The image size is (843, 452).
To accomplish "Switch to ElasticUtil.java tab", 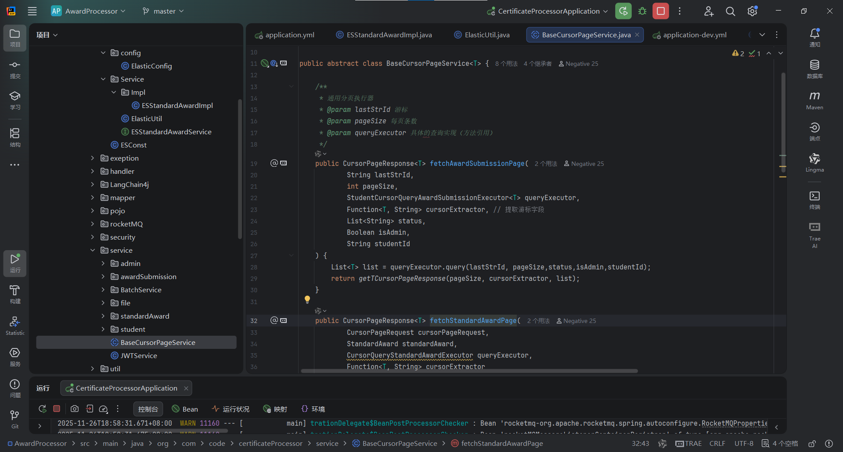I will (x=482, y=35).
